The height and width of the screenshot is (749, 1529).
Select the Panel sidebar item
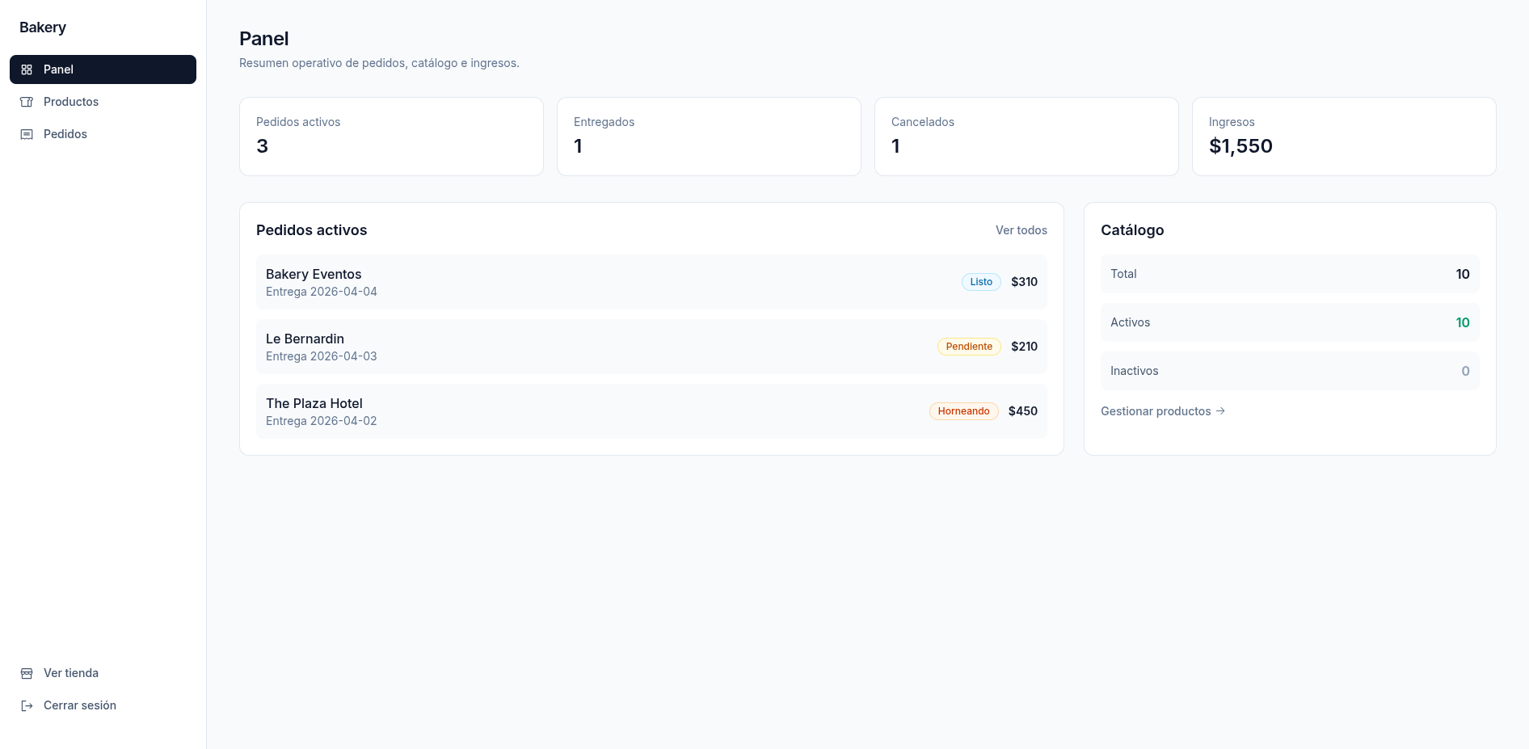coord(103,69)
